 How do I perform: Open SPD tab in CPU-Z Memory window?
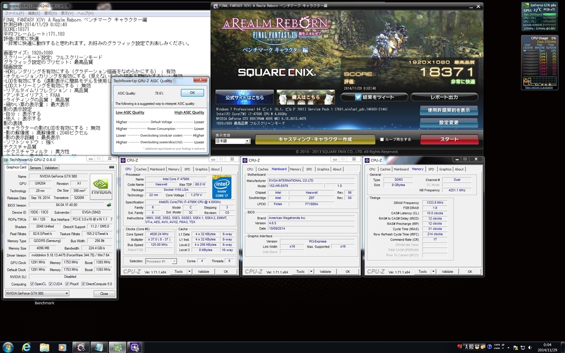tap(431, 169)
